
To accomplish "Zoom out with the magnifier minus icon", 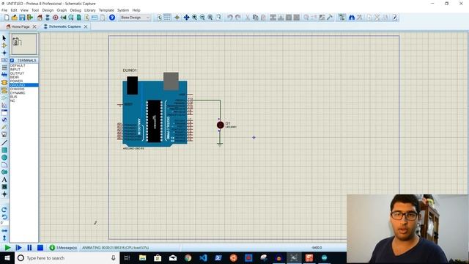I will pos(202,18).
